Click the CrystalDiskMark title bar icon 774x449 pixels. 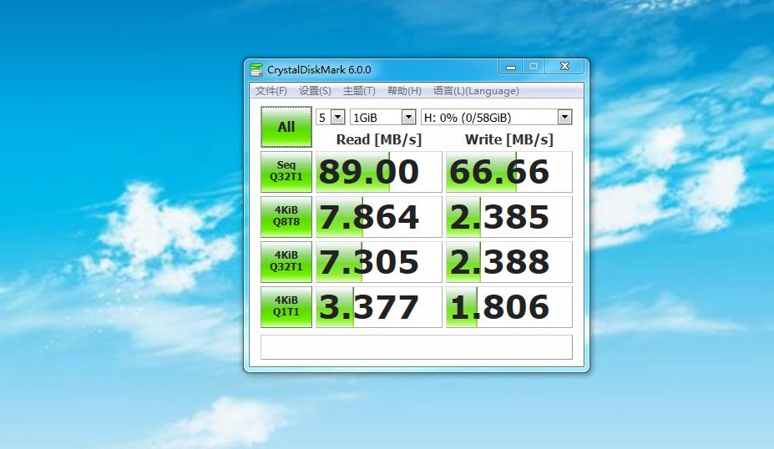pyautogui.click(x=256, y=70)
